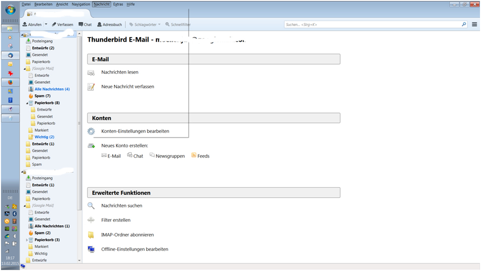Click the Abrufen (get messages) toolbar button
The width and height of the screenshot is (481, 271).
click(32, 25)
